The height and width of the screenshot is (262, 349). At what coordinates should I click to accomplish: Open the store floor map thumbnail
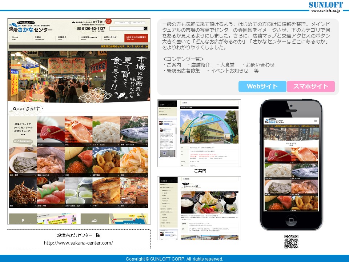pos(57,219)
